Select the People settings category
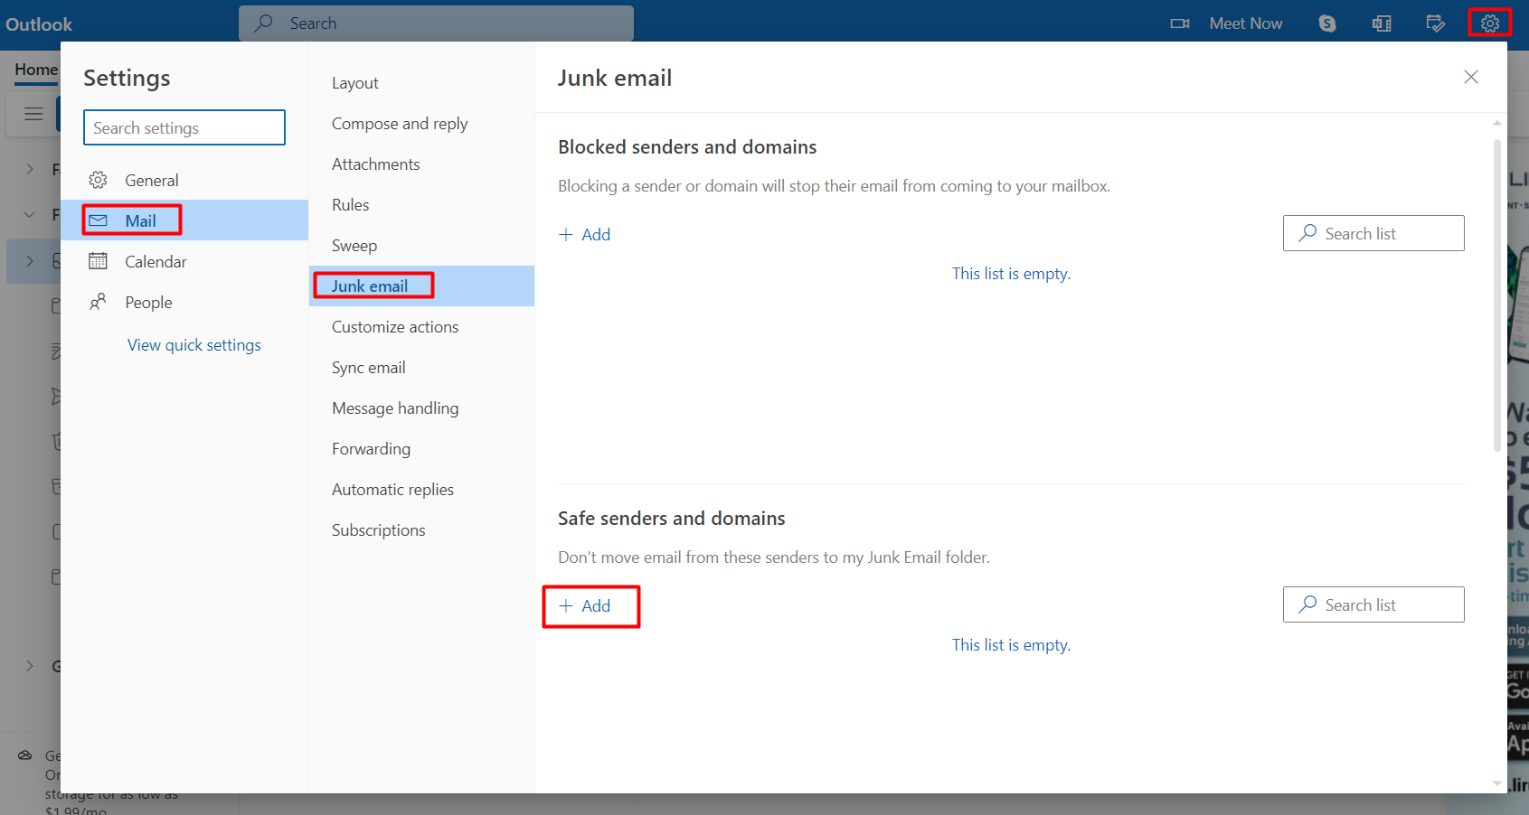Screen dimensions: 1529x815 point(184,302)
